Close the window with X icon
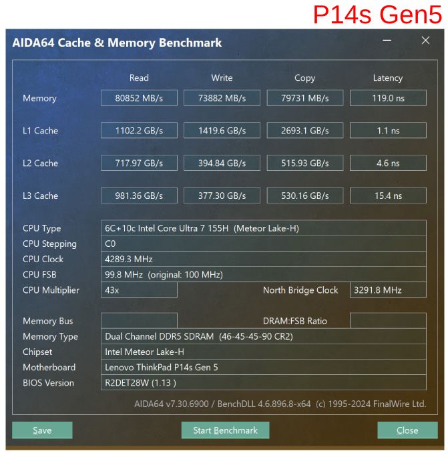The image size is (448, 455). tap(425, 40)
